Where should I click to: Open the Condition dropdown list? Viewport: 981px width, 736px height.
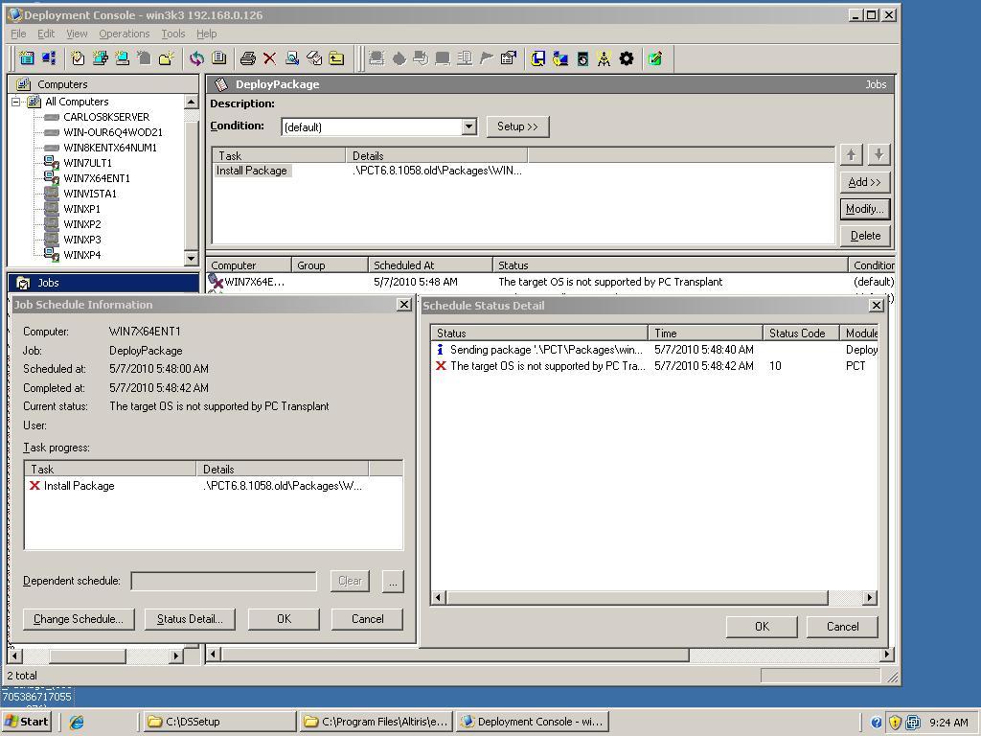tap(468, 126)
